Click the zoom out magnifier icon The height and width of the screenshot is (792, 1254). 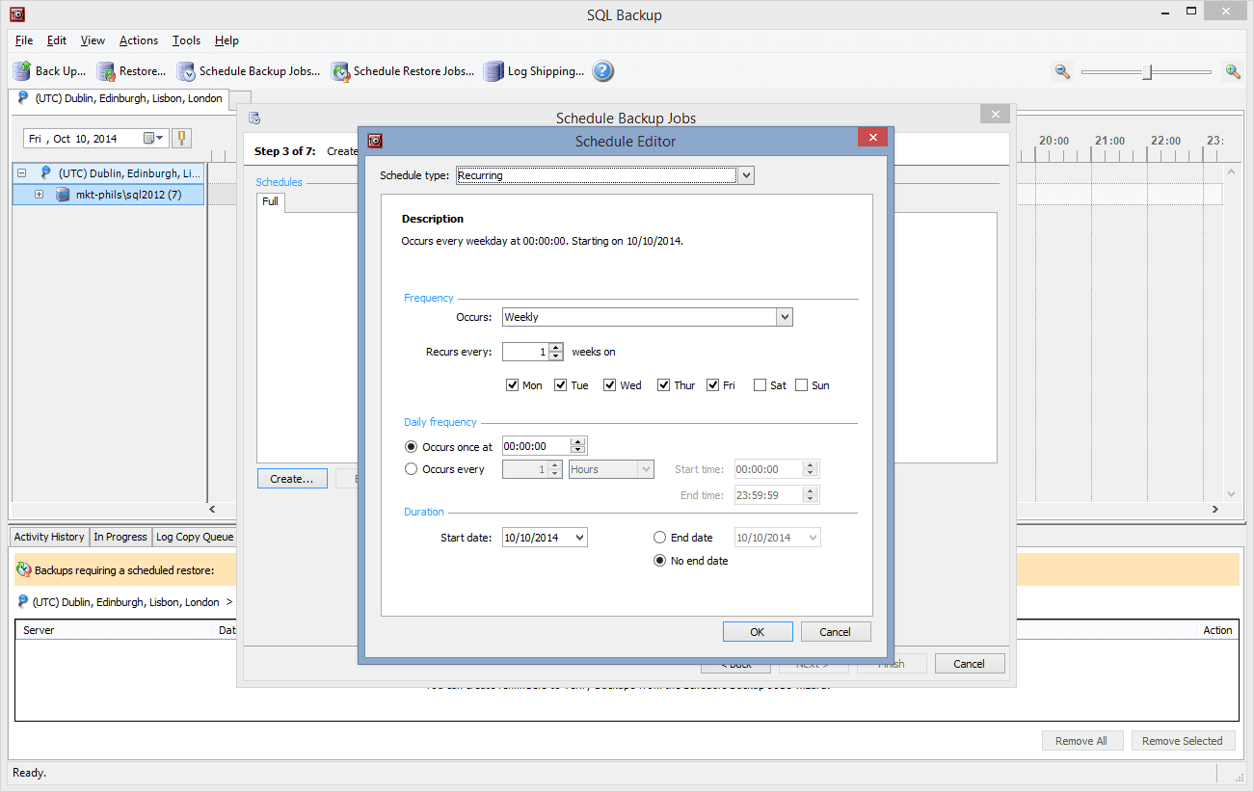1062,71
